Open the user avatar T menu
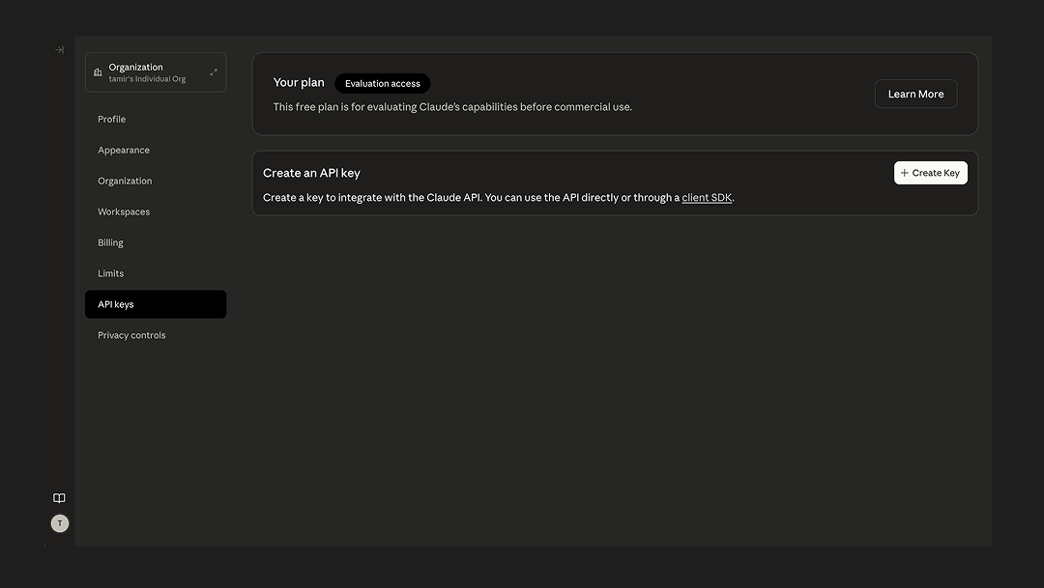Screen dimensions: 1044x588 [60, 523]
